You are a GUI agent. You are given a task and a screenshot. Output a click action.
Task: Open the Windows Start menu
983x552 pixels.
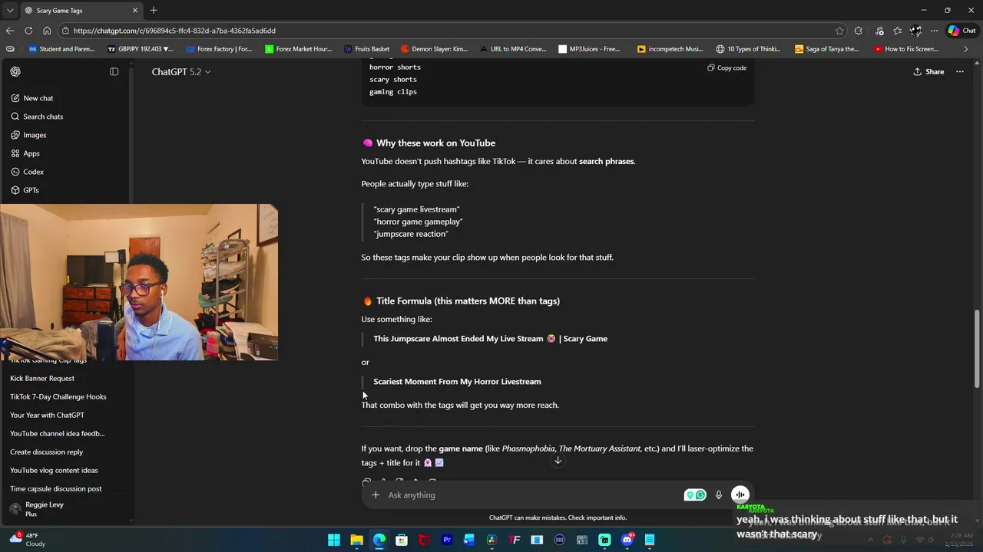(334, 540)
